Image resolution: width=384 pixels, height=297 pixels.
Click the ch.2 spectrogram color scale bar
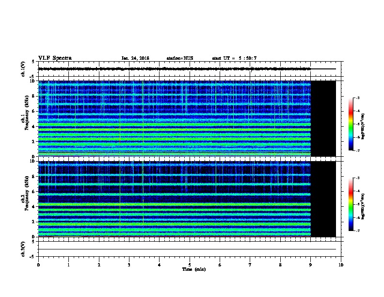point(351,204)
